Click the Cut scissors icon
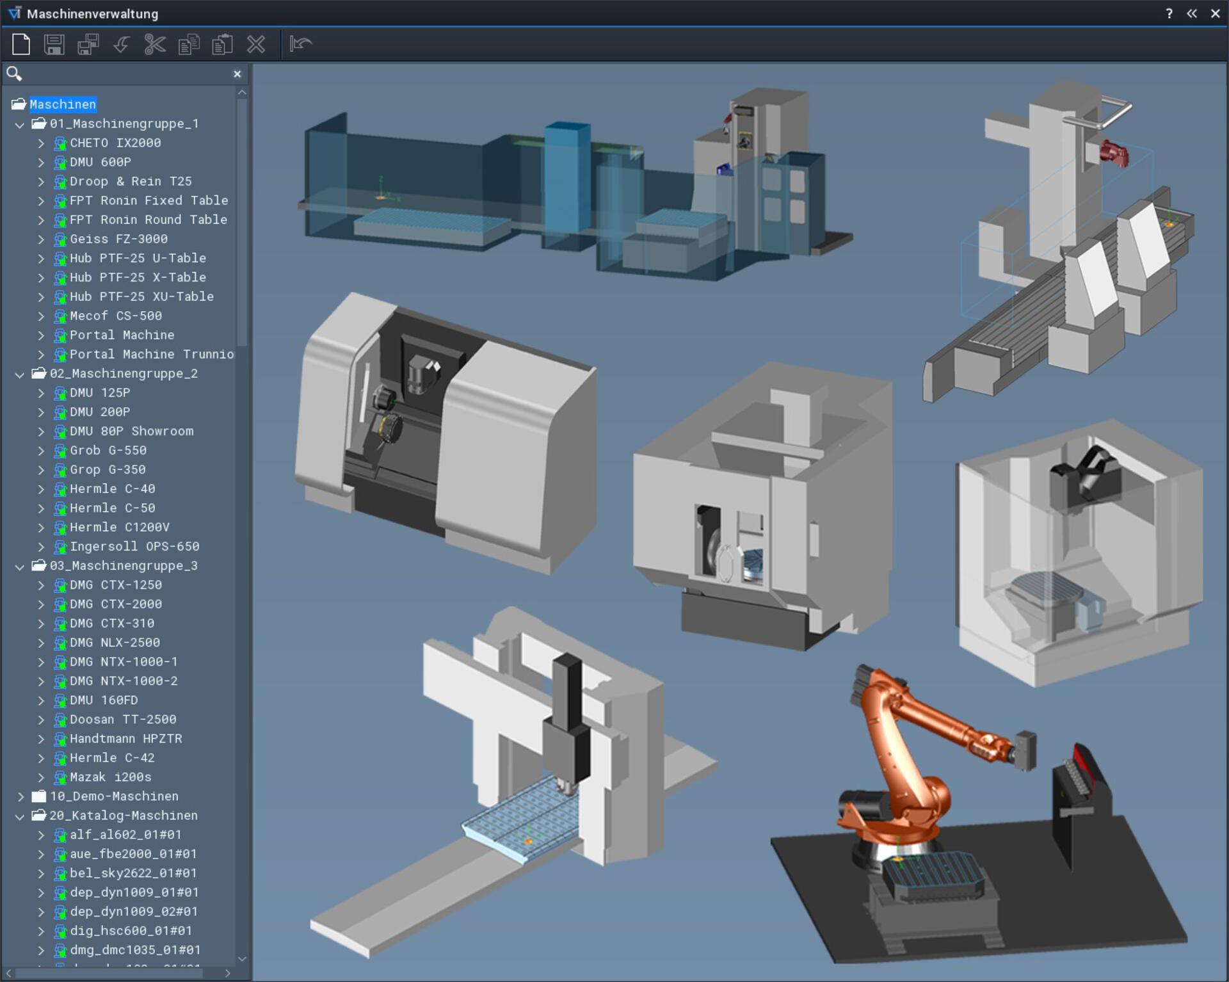The width and height of the screenshot is (1229, 982). (155, 44)
